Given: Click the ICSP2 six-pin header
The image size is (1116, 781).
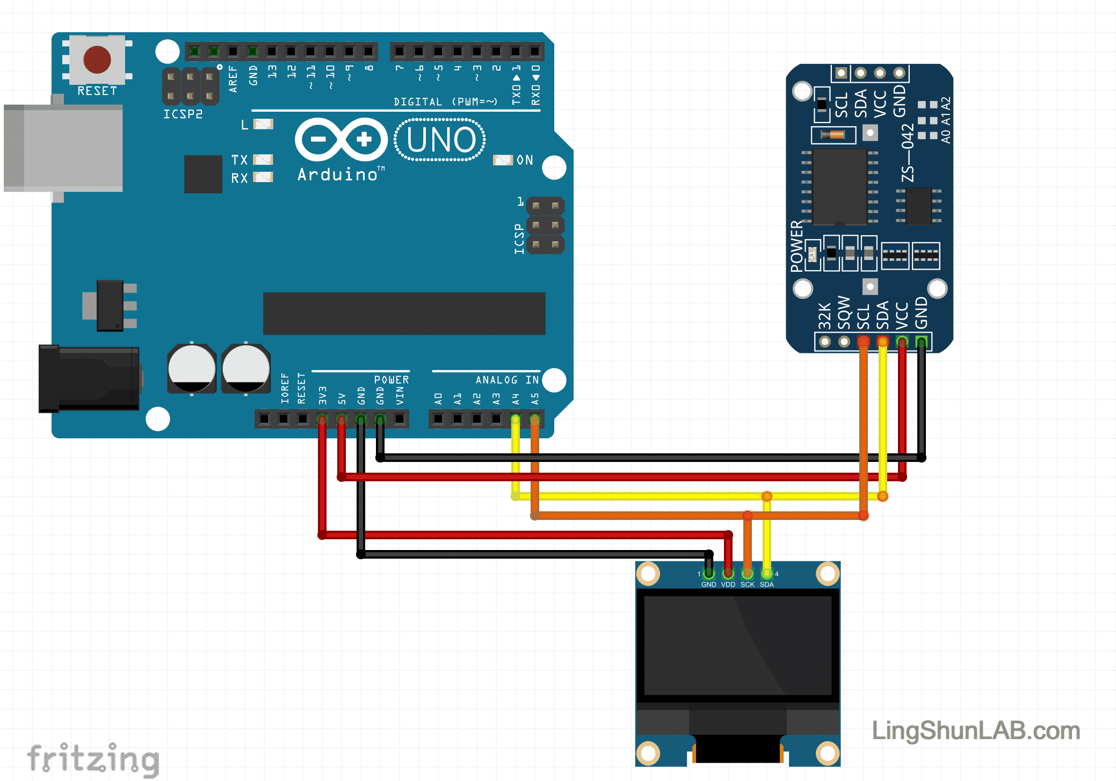Looking at the screenshot, I should click(x=190, y=86).
